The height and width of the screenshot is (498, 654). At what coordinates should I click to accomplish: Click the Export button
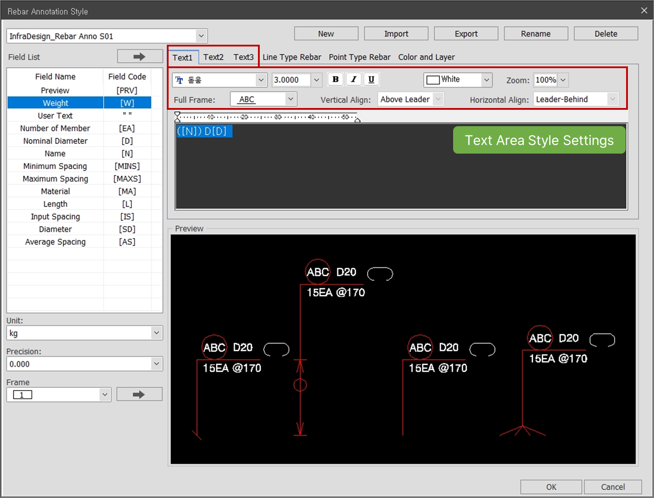coord(466,34)
